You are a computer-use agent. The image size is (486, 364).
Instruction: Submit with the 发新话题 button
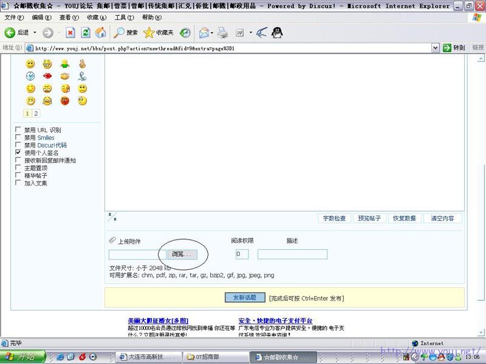click(x=245, y=298)
